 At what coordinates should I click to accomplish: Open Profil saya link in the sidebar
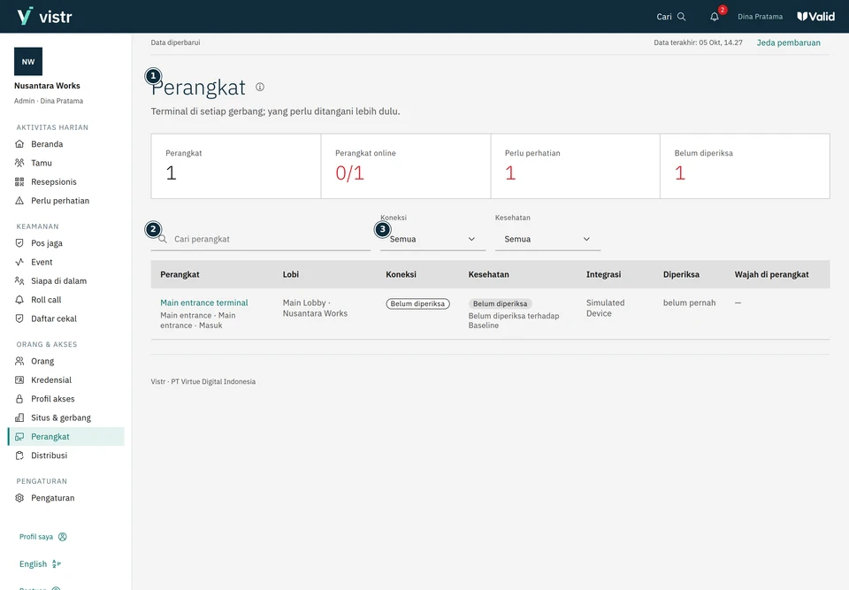click(43, 537)
